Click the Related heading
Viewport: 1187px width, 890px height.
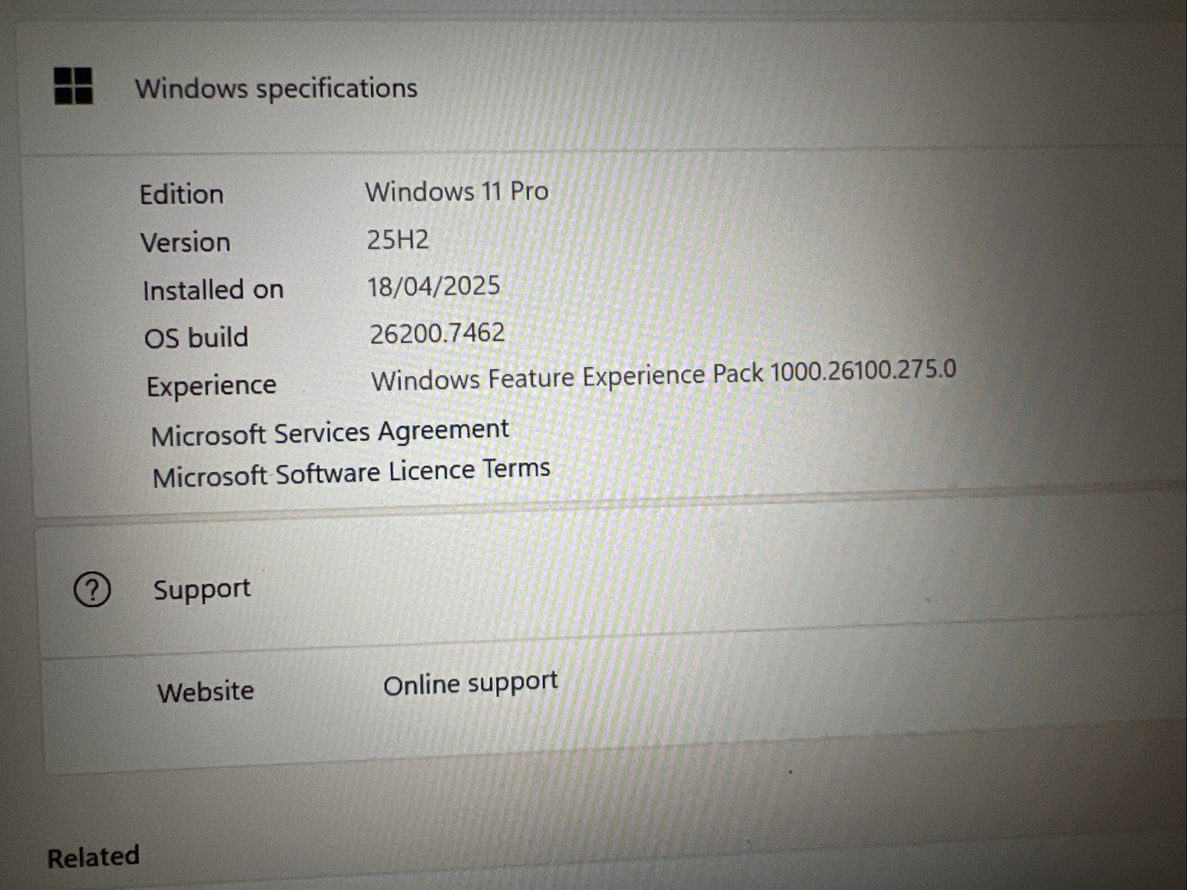(94, 857)
